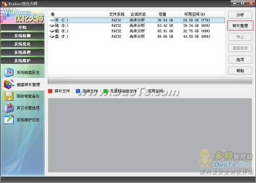Open the 系统磁盘医生 tool icon
The width and height of the screenshot is (256, 183).
point(9,72)
